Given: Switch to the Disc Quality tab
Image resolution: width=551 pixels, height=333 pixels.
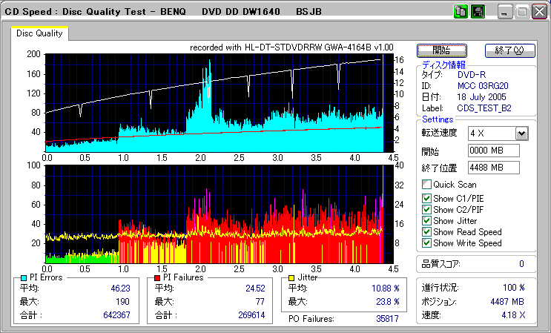Looking at the screenshot, I should (40, 33).
